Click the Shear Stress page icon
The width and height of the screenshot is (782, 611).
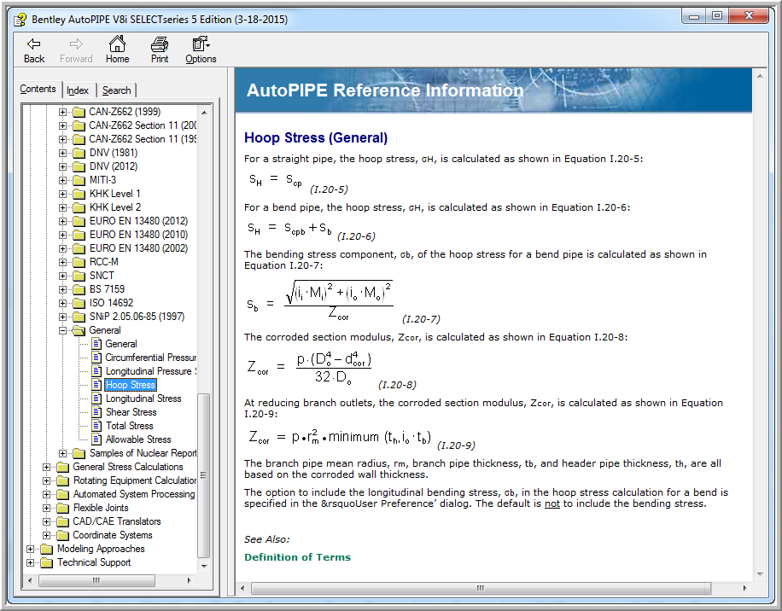(96, 412)
